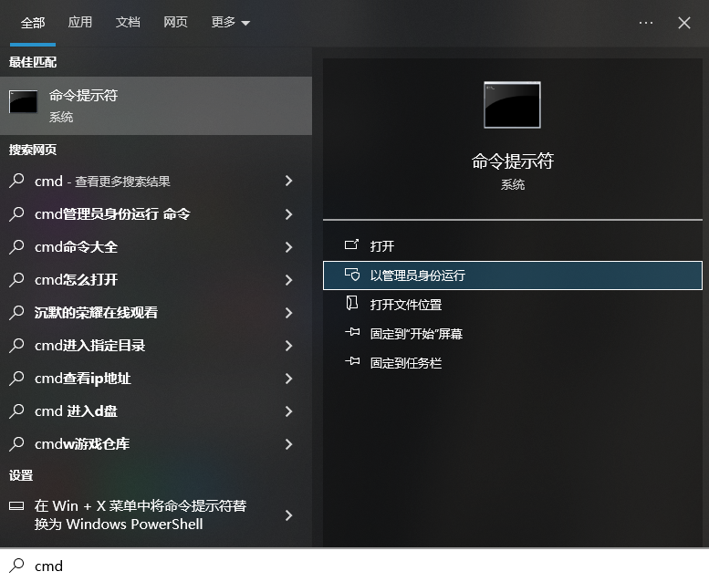Switch to the 全部 tab
Image resolution: width=709 pixels, height=582 pixels.
pyautogui.click(x=33, y=23)
